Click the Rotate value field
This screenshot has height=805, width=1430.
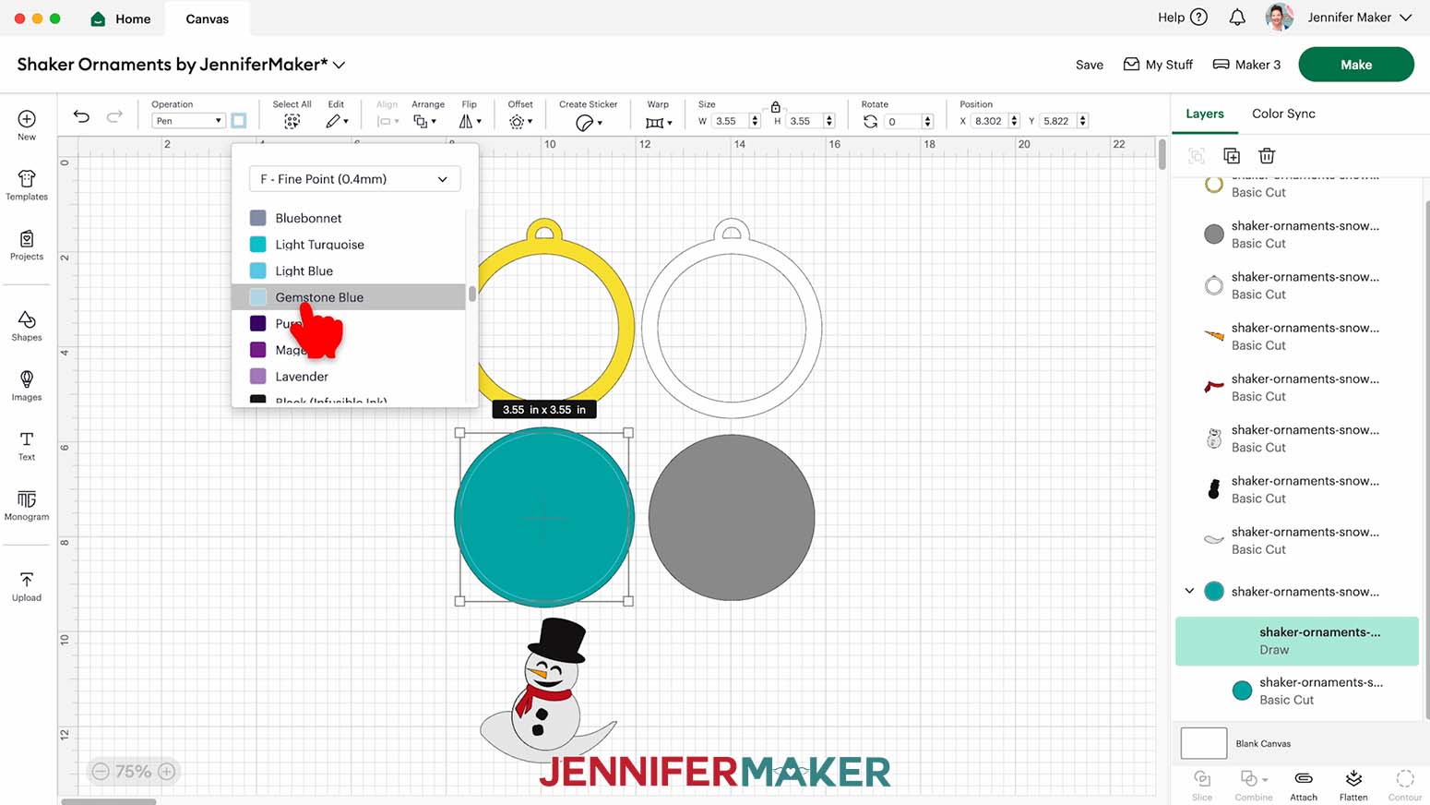click(x=903, y=121)
